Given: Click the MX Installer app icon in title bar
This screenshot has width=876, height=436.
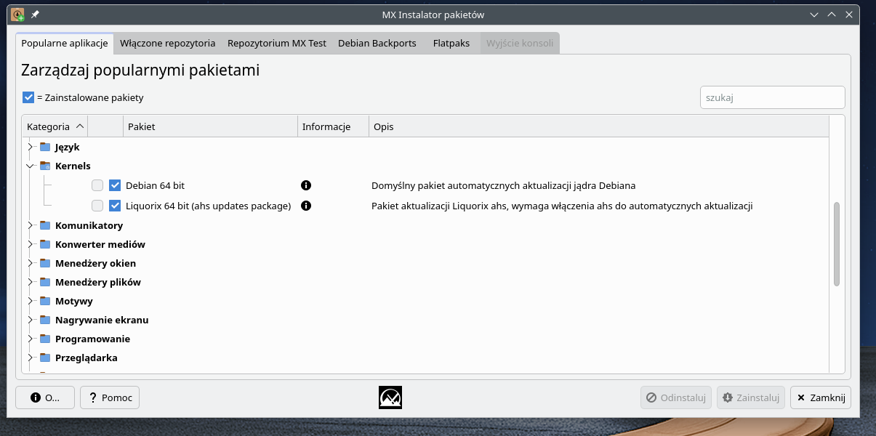Looking at the screenshot, I should (18, 15).
